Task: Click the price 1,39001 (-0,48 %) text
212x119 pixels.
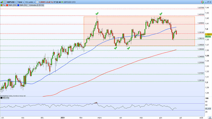Action: coord(46,2)
